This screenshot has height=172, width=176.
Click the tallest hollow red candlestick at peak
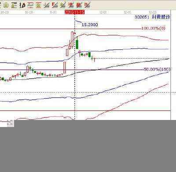click(72, 39)
